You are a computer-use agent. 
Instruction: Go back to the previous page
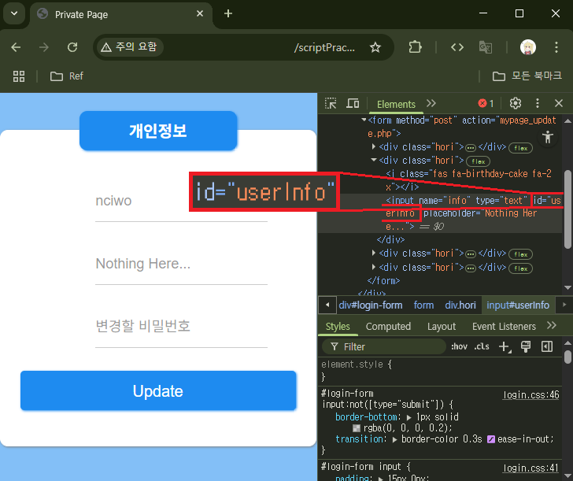tap(16, 47)
